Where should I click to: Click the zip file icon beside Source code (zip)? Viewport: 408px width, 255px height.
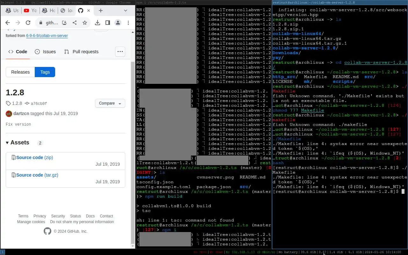coord(14,157)
